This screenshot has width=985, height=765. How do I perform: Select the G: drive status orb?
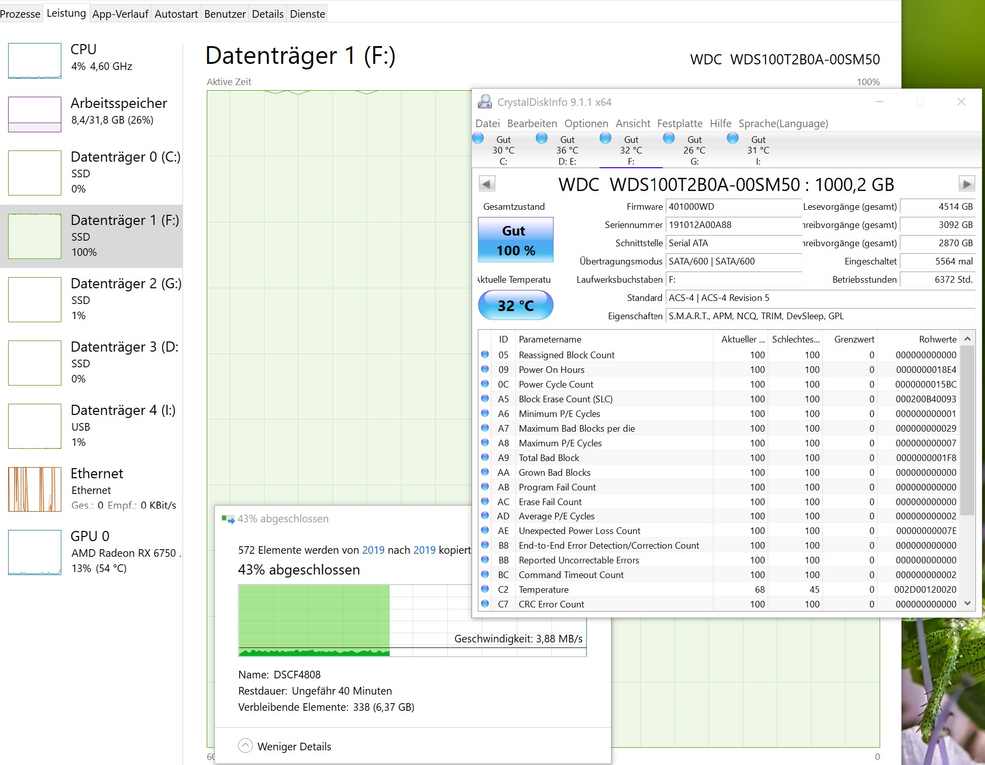[669, 138]
